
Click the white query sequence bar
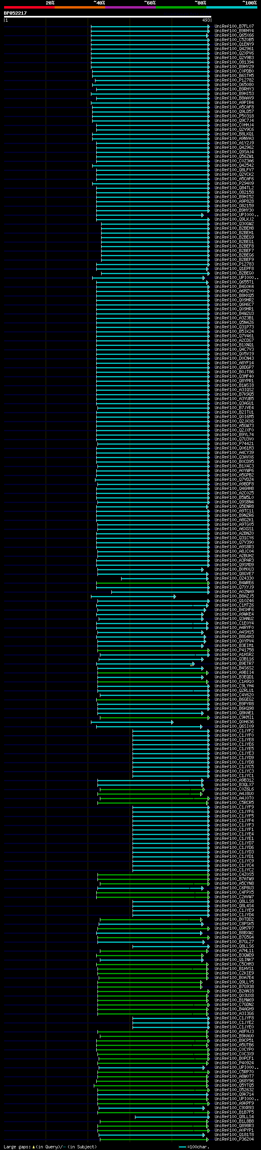(x=108, y=16)
